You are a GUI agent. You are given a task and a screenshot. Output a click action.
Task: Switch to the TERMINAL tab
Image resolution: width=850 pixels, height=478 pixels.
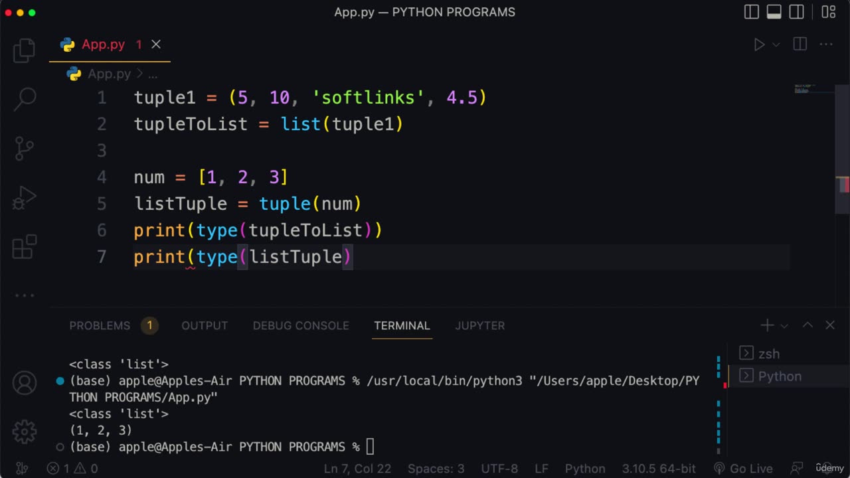(x=402, y=325)
